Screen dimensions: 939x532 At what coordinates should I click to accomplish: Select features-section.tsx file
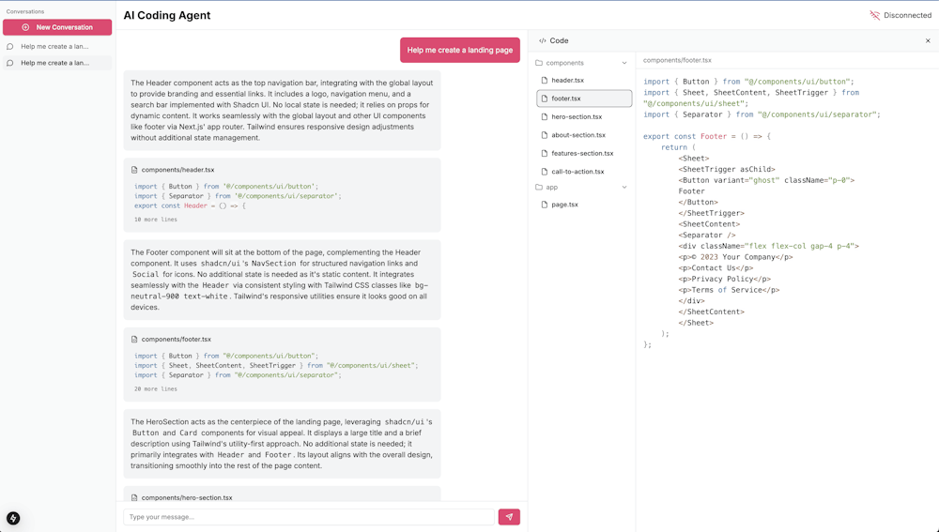tap(582, 154)
